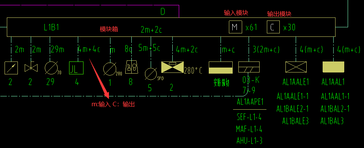Select the SEF-L1-4 text label
Image resolution: width=364 pixels, height=148 pixels.
(249, 117)
